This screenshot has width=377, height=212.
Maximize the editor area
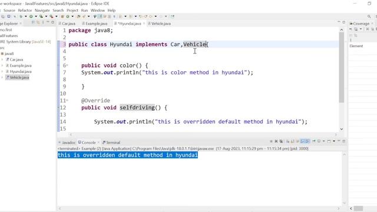pos(344,22)
